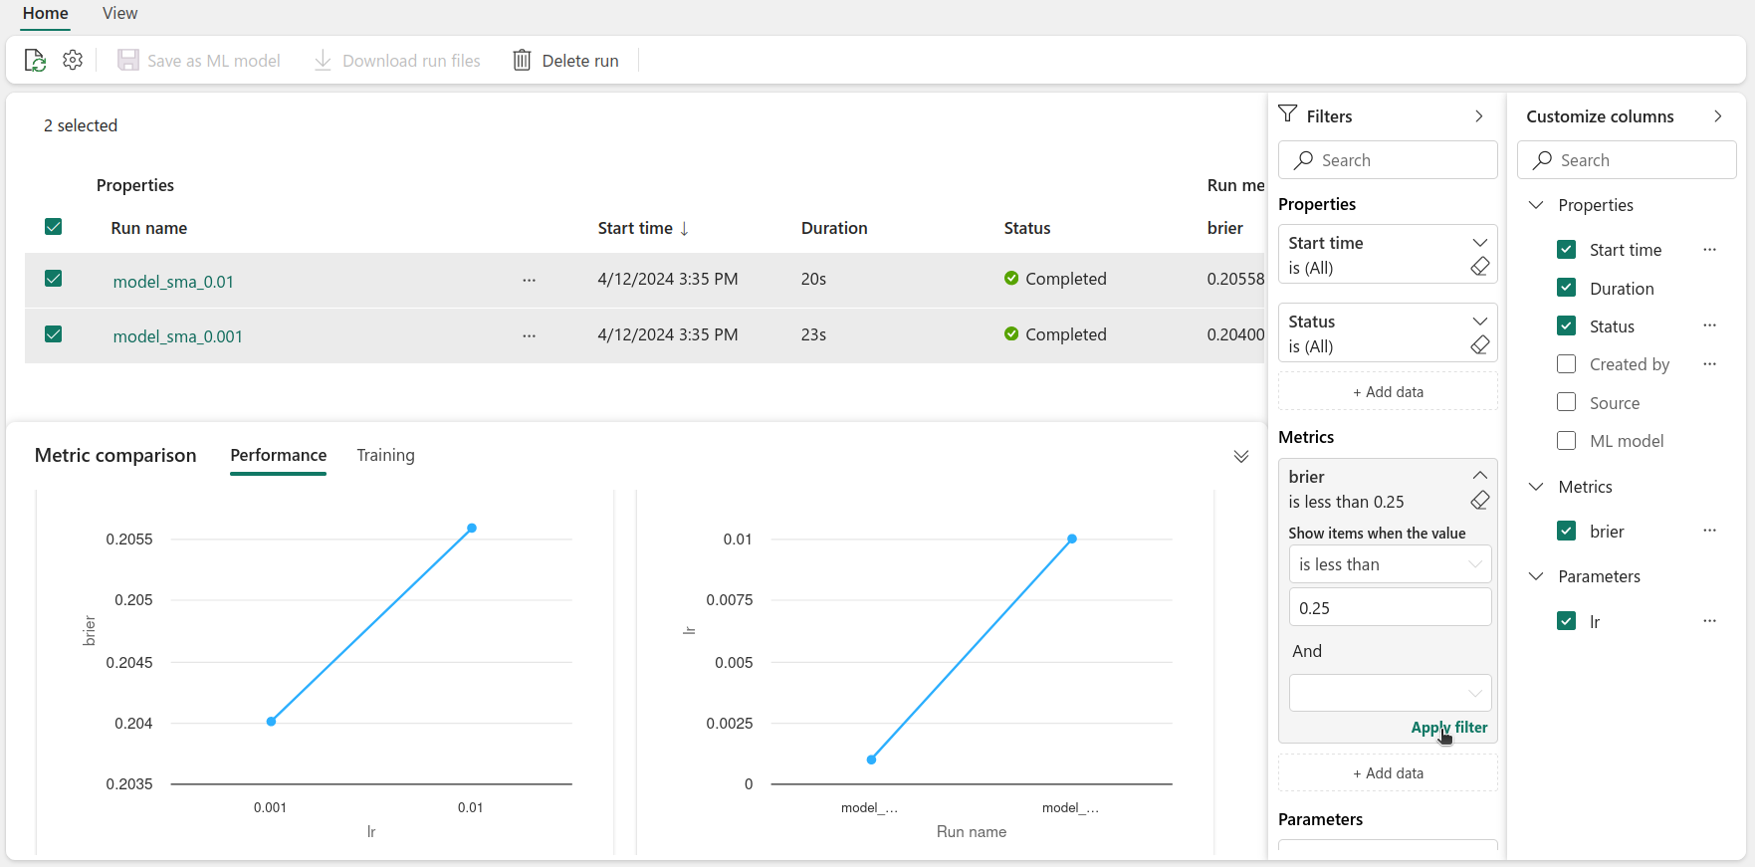
Task: Collapse the Metric comparison section chevron
Action: pyautogui.click(x=1240, y=457)
